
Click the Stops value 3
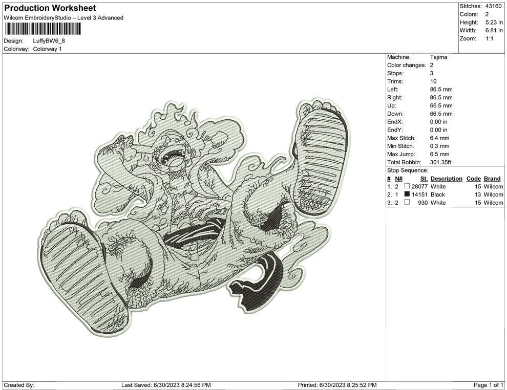(x=431, y=73)
